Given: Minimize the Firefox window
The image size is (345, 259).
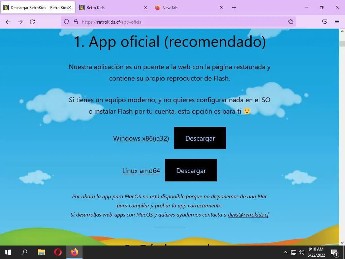Looking at the screenshot, I should [x=306, y=7].
